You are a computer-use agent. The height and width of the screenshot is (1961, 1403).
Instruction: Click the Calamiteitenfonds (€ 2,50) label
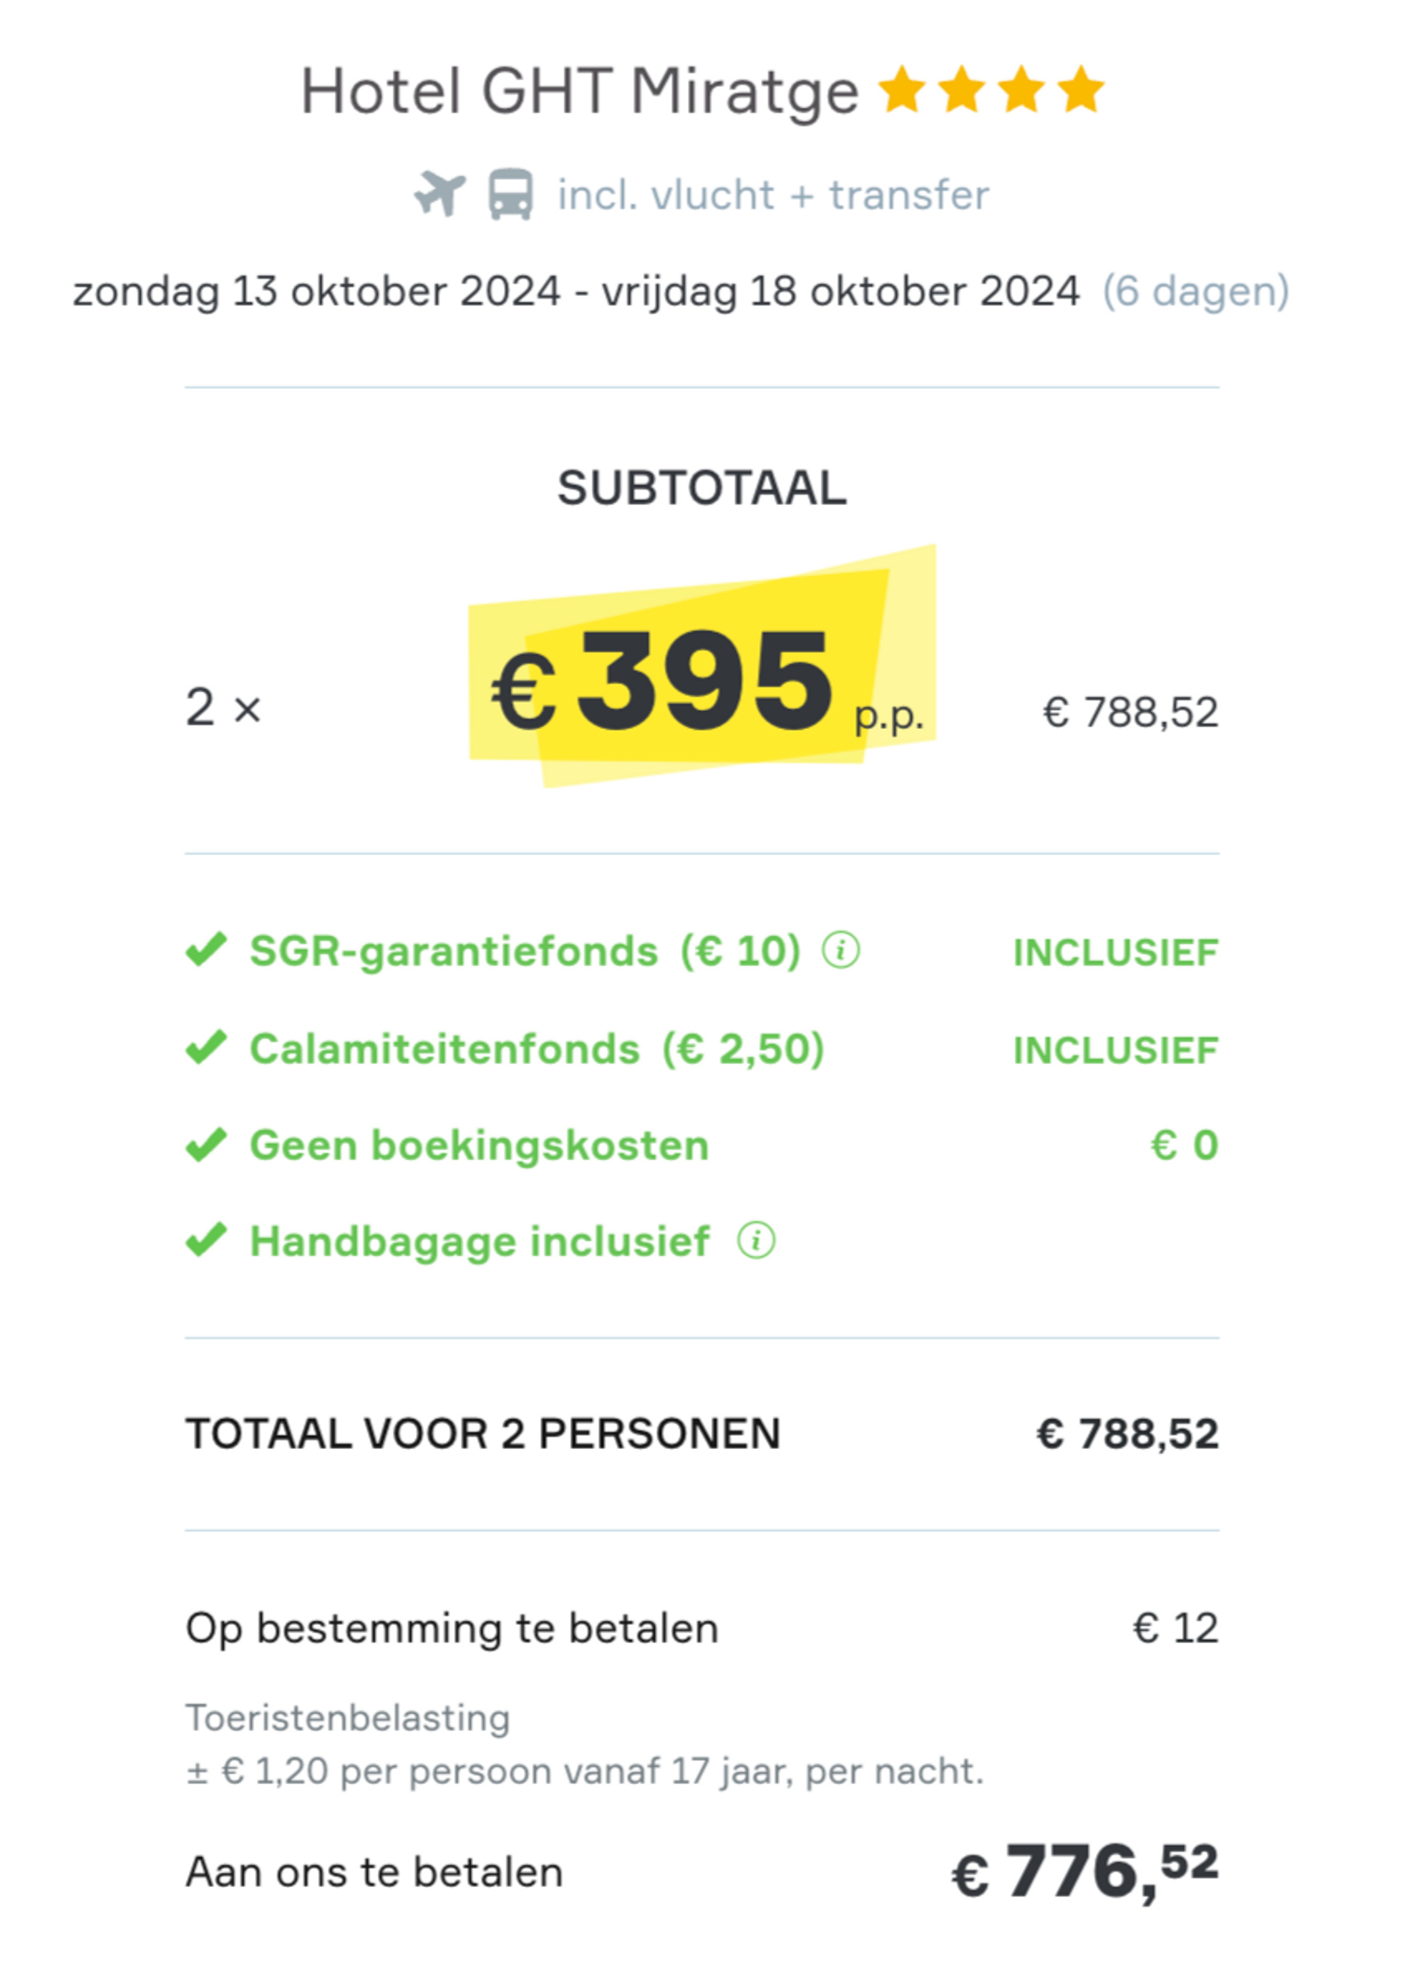pos(536,1049)
